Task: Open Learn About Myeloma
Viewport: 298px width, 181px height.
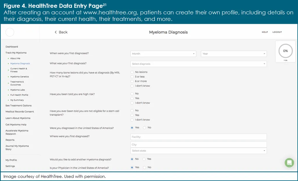Action: pyautogui.click(x=18, y=118)
